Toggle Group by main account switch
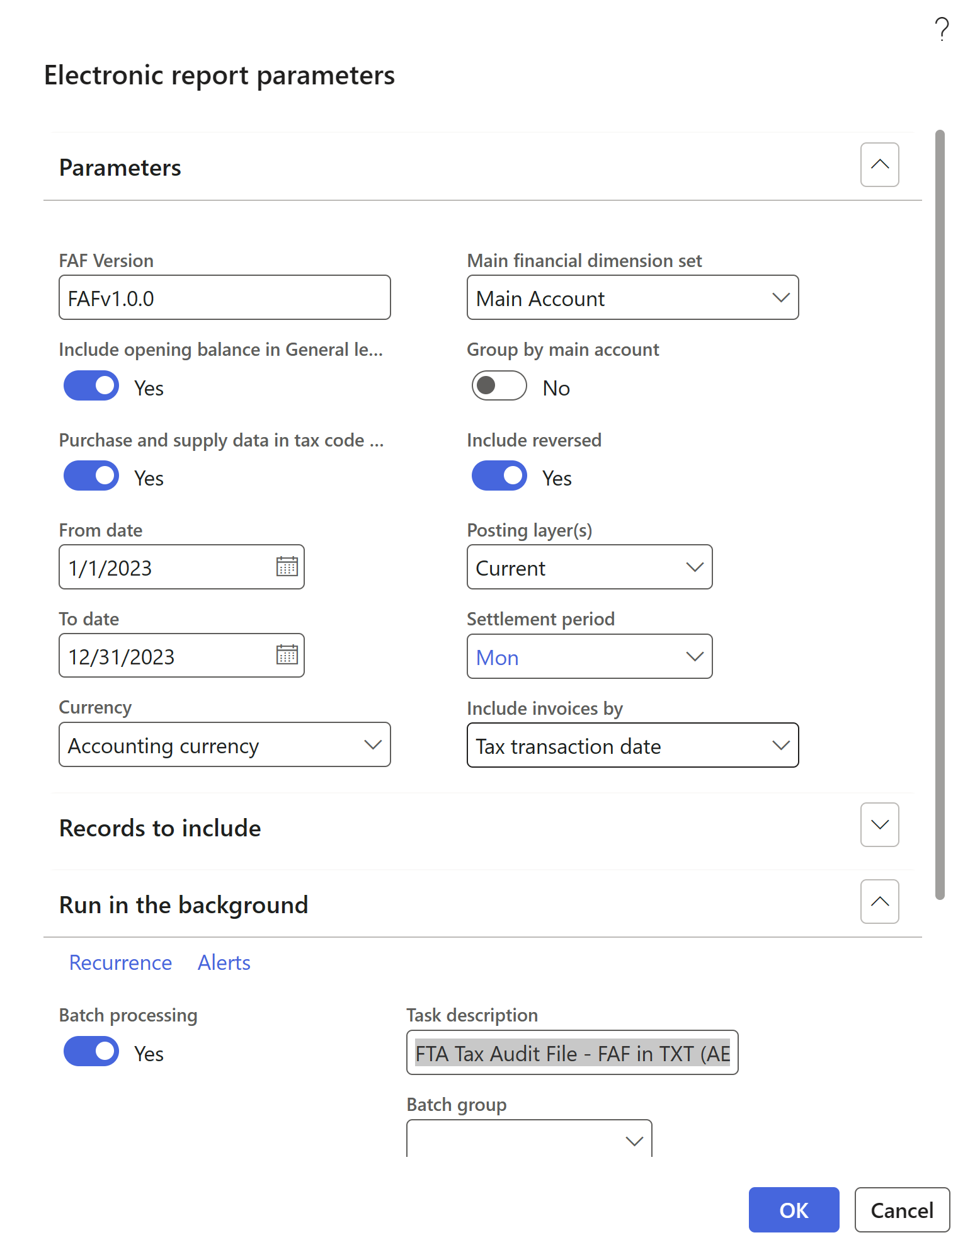This screenshot has width=958, height=1252. [x=499, y=386]
